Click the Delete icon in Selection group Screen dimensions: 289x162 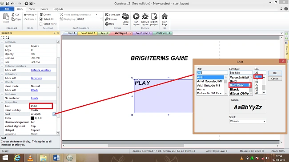coord(41,14)
